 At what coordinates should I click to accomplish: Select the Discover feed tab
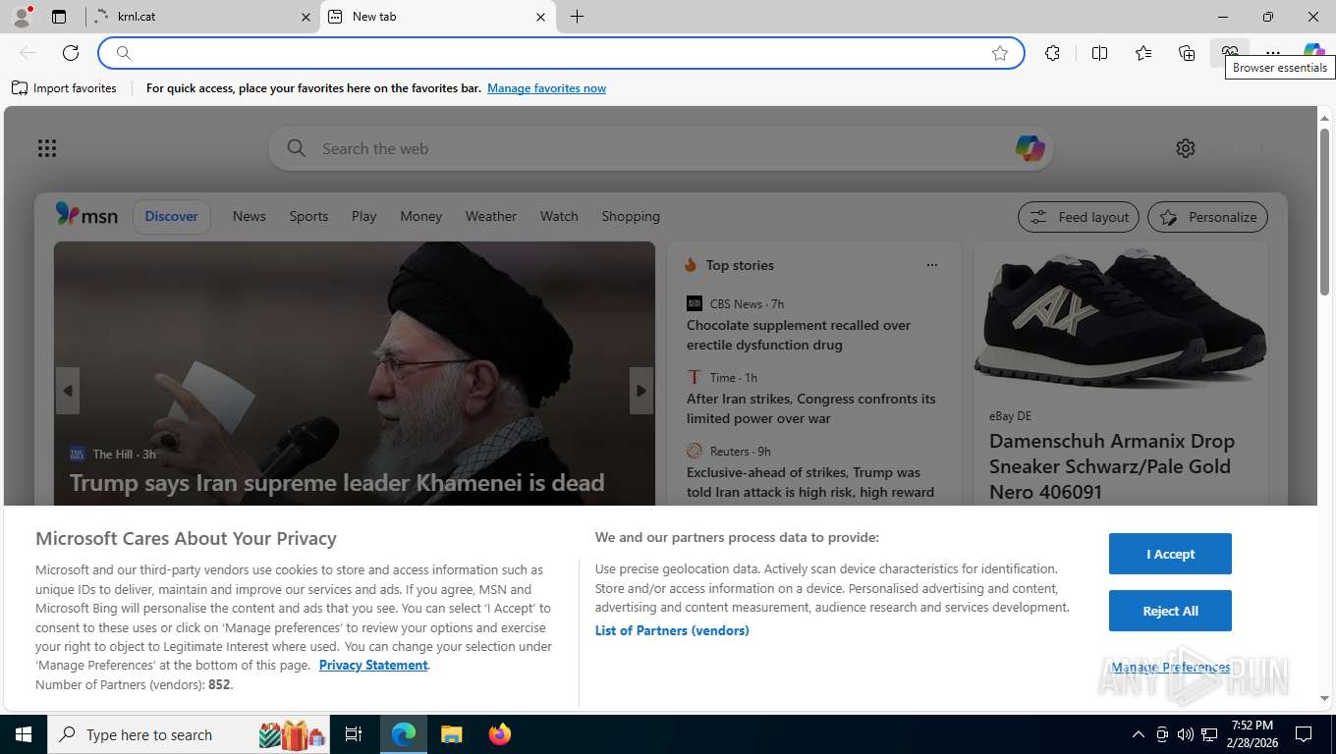coord(172,216)
